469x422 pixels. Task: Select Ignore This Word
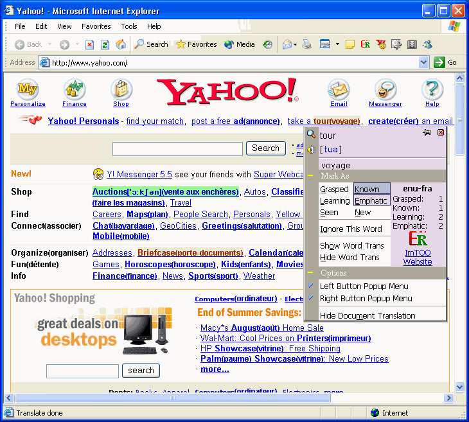[351, 229]
